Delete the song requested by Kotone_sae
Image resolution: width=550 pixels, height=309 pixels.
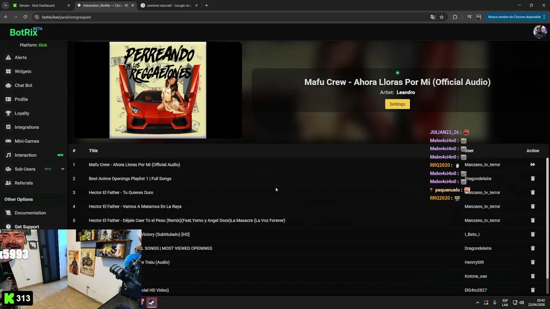(x=532, y=276)
